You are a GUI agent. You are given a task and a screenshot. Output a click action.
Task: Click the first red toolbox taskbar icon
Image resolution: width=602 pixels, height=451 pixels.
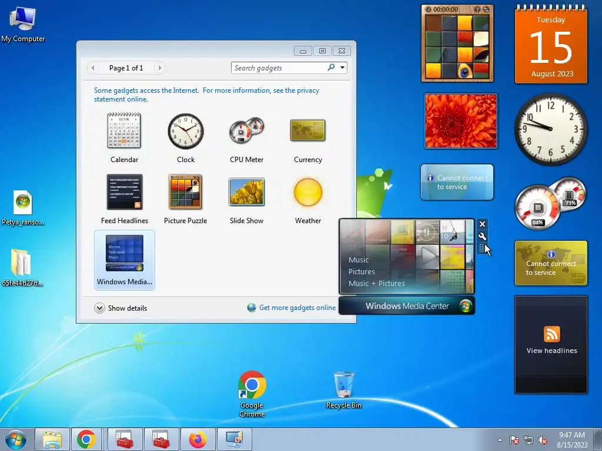click(x=125, y=439)
